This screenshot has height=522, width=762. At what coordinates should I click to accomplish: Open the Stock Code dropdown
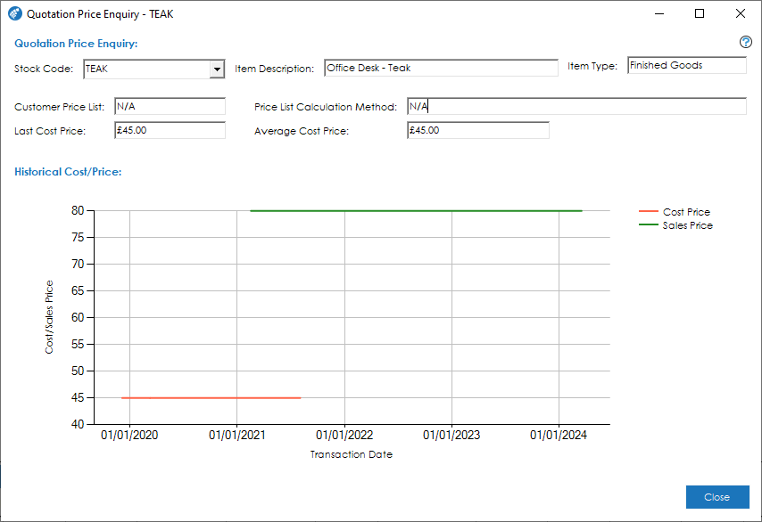click(x=217, y=68)
